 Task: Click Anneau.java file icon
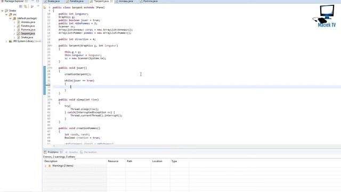[19, 22]
